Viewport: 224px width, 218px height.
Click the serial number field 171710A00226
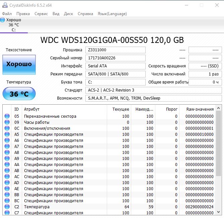point(116,58)
